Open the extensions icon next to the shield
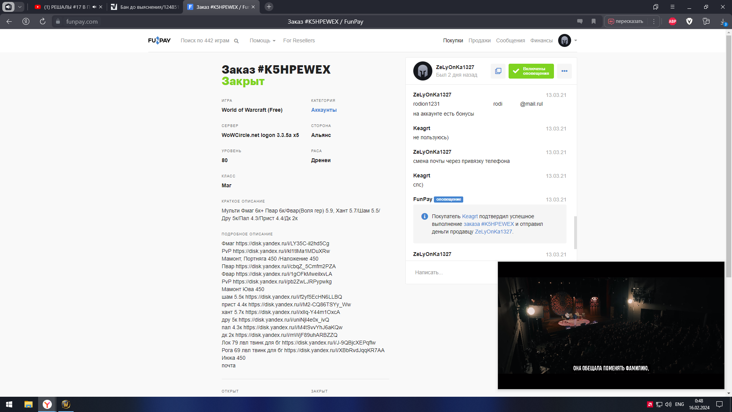Image resolution: width=732 pixels, height=412 pixels. point(706,21)
